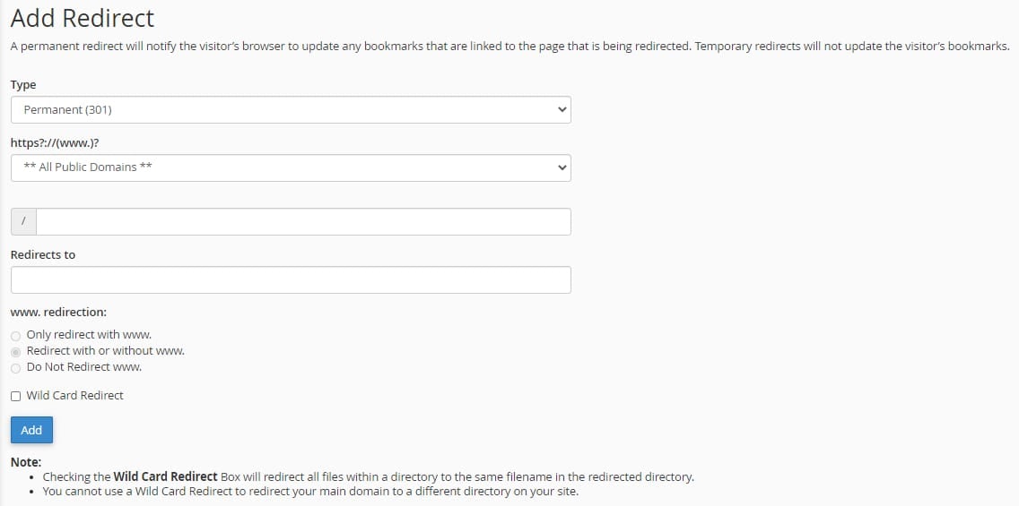Select the 'Do Not Redirect www.' radio button
Image resolution: width=1019 pixels, height=506 pixels.
click(16, 367)
